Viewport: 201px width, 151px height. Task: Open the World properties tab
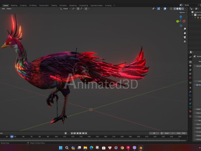[x=191, y=78]
